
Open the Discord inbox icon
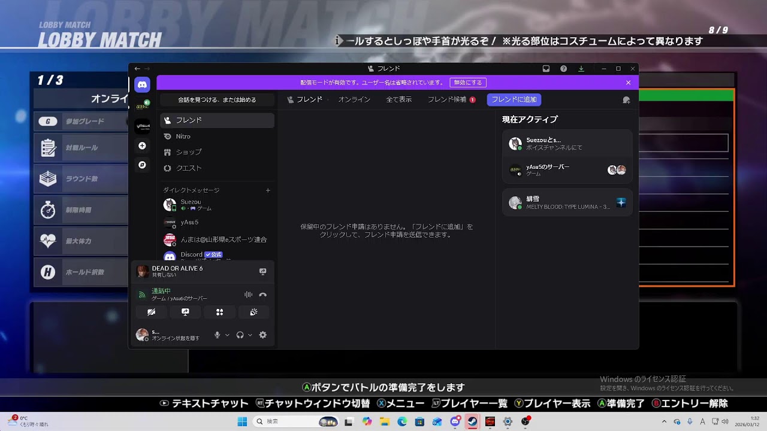click(x=546, y=69)
